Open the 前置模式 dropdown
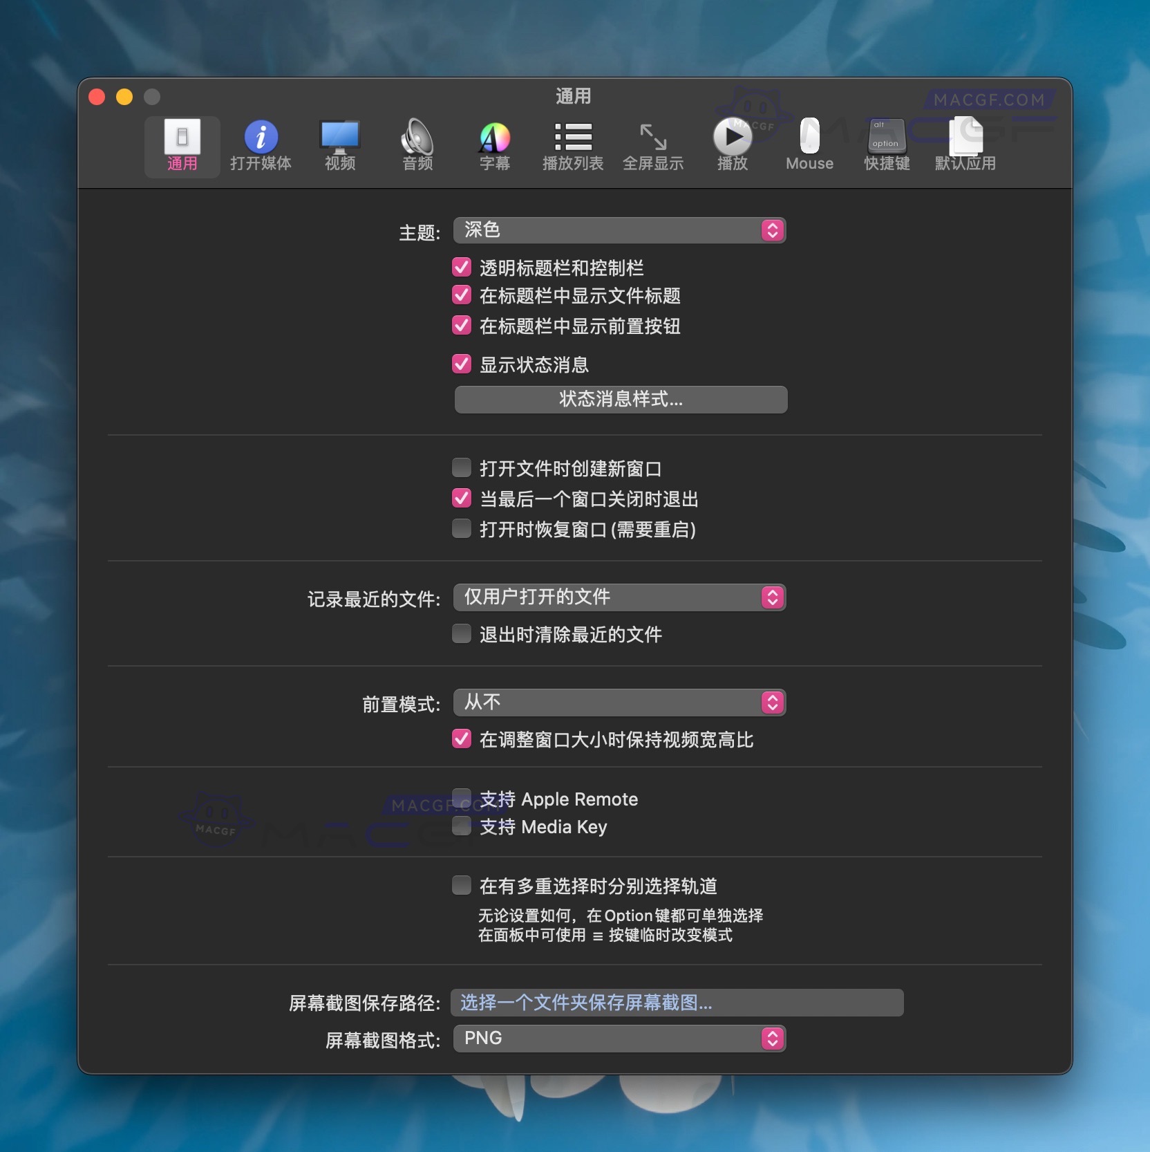The image size is (1150, 1152). pos(619,702)
